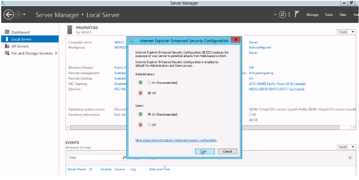
Task: Click the product ID activated link
Action: [x=277, y=89]
